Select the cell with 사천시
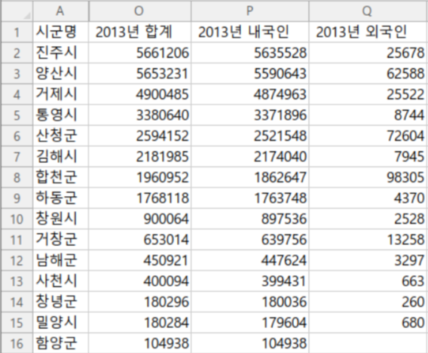The image size is (428, 353). click(60, 281)
